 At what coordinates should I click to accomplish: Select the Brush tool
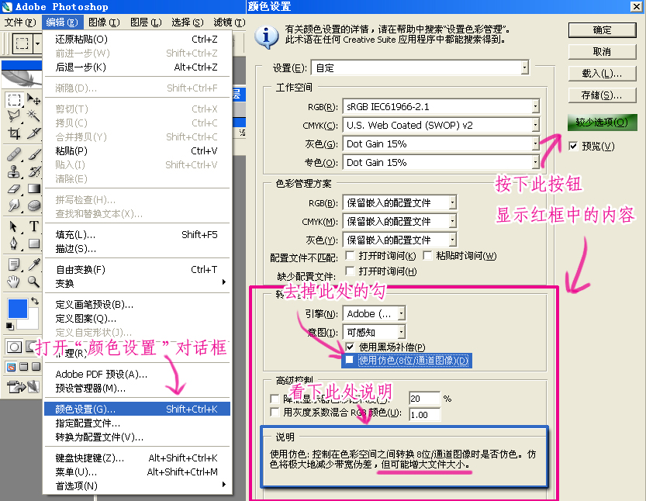(34, 154)
